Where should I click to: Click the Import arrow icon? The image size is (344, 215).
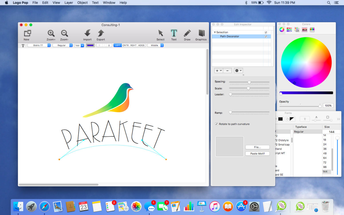click(87, 33)
